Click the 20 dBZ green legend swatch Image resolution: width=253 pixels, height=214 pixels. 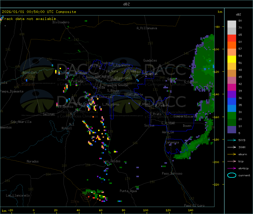click(x=232, y=115)
